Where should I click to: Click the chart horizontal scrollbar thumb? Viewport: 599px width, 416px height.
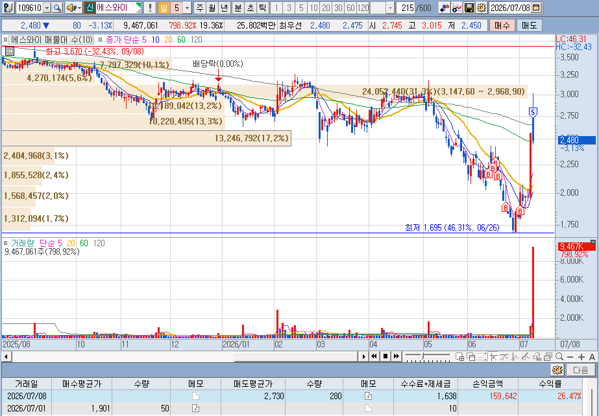pos(297,356)
